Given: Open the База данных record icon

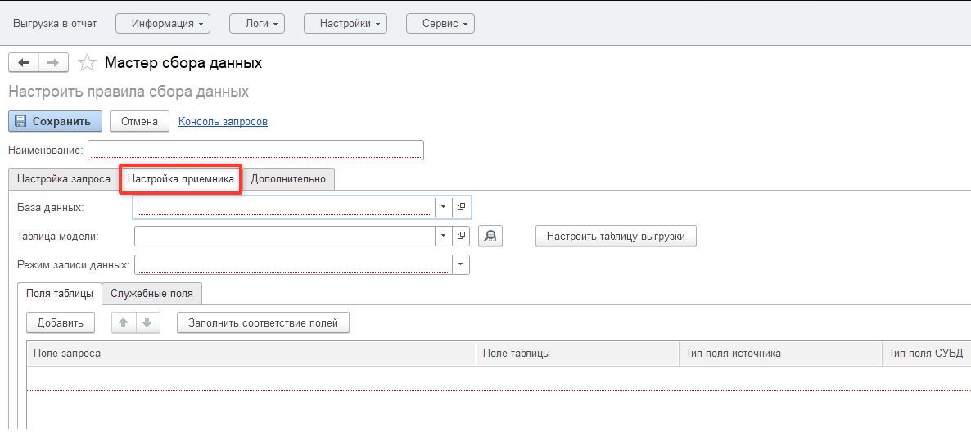Looking at the screenshot, I should (461, 207).
